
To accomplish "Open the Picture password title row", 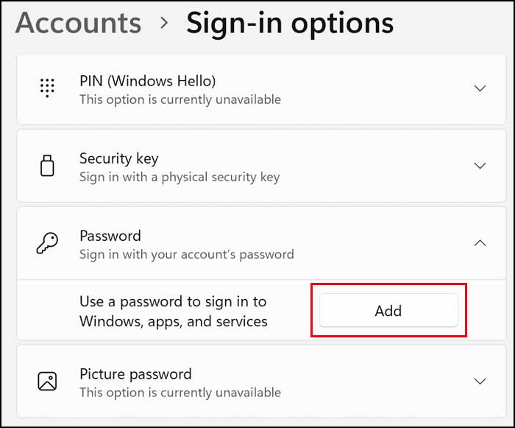I will pyautogui.click(x=135, y=373).
